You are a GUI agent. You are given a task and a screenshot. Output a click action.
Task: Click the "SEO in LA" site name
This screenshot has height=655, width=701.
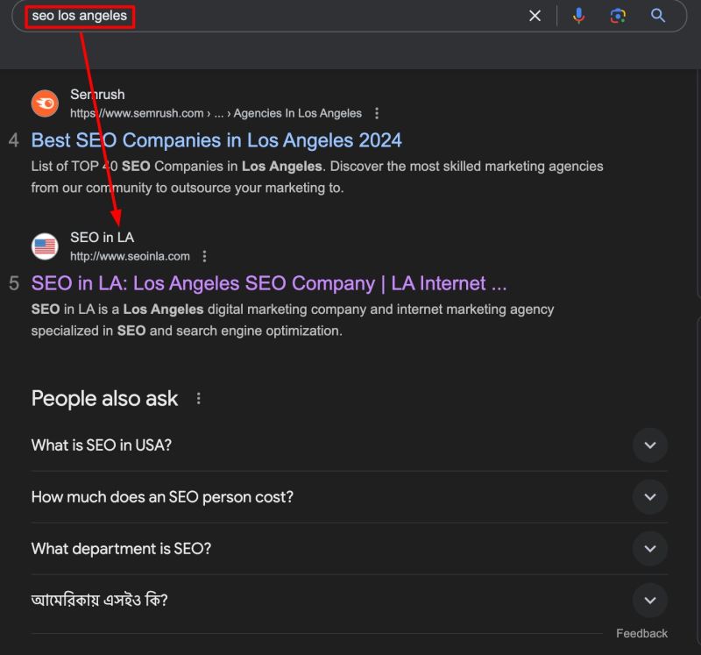pyautogui.click(x=102, y=237)
